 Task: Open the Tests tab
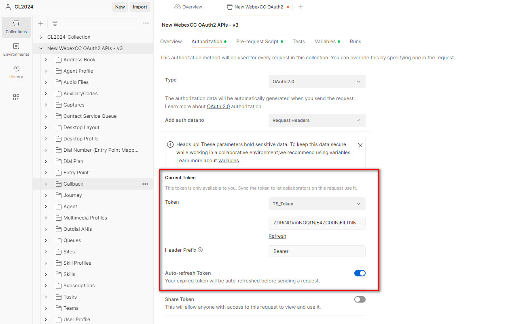tap(298, 42)
